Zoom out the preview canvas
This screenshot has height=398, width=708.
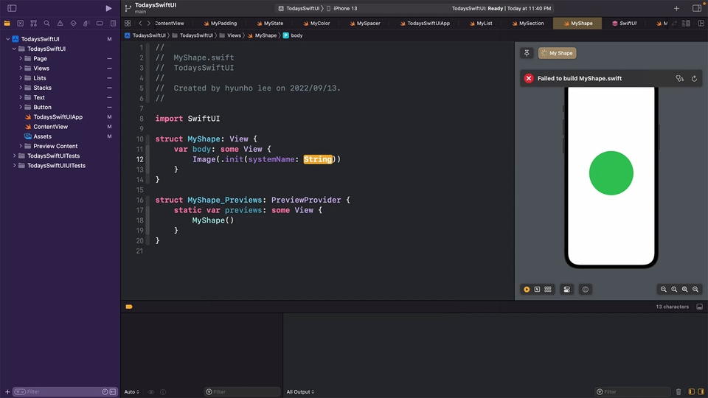pyautogui.click(x=663, y=289)
